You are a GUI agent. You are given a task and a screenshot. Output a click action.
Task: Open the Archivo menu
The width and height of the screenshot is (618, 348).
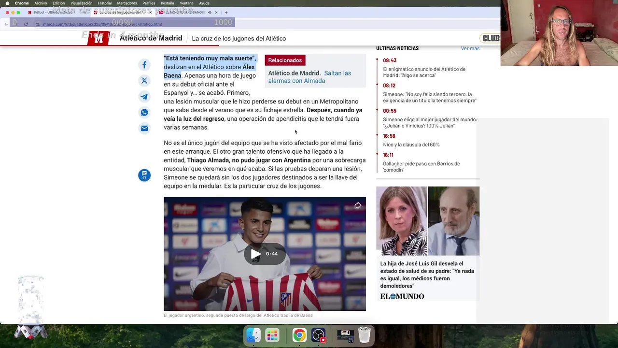[41, 3]
